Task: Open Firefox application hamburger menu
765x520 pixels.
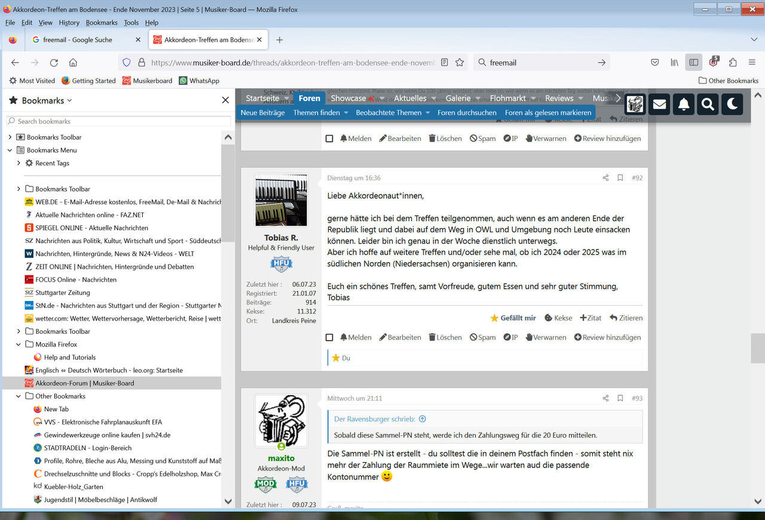Action: coord(752,62)
